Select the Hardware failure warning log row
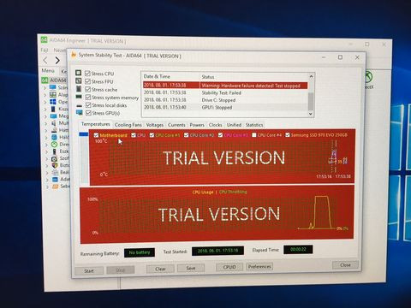 [x=225, y=86]
